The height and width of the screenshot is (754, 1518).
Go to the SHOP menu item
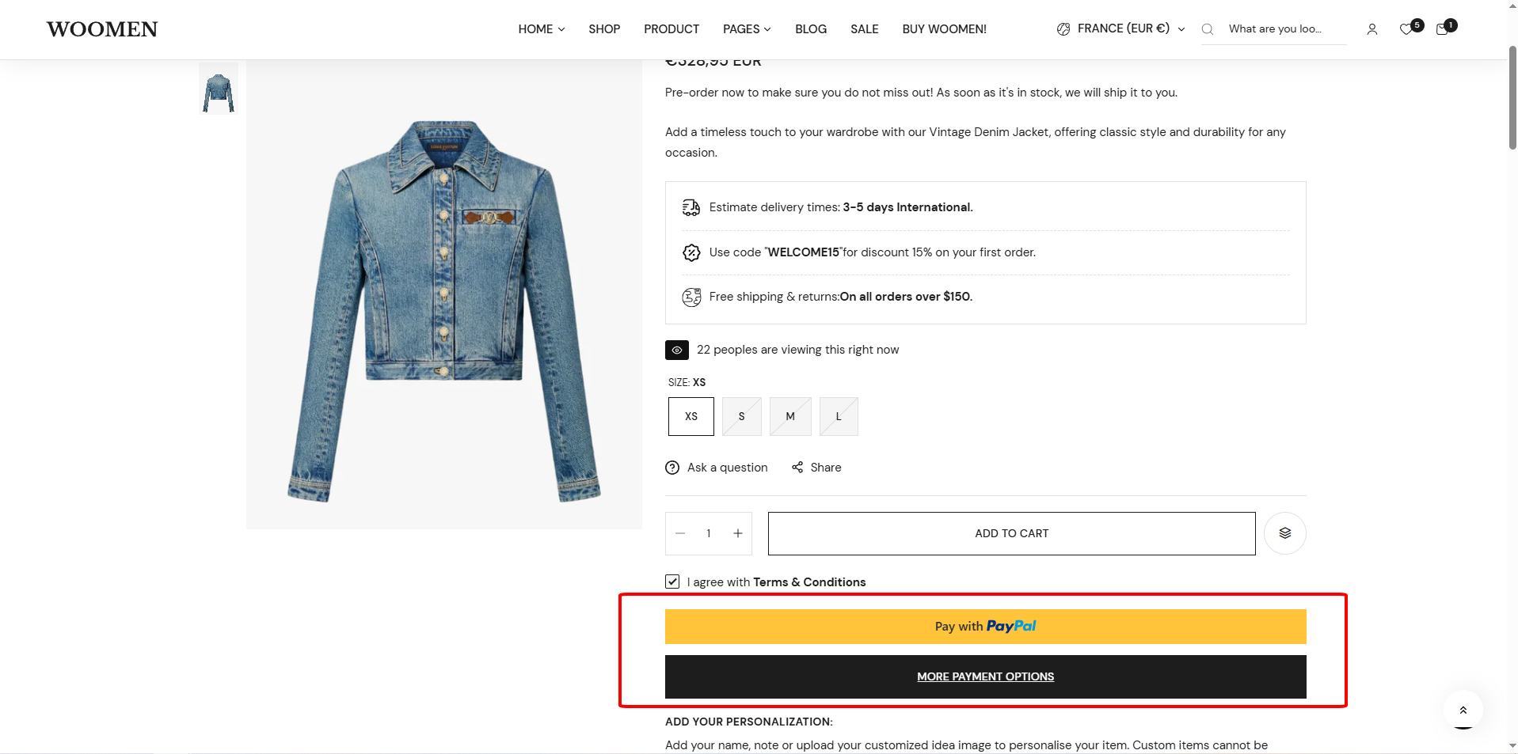click(604, 29)
